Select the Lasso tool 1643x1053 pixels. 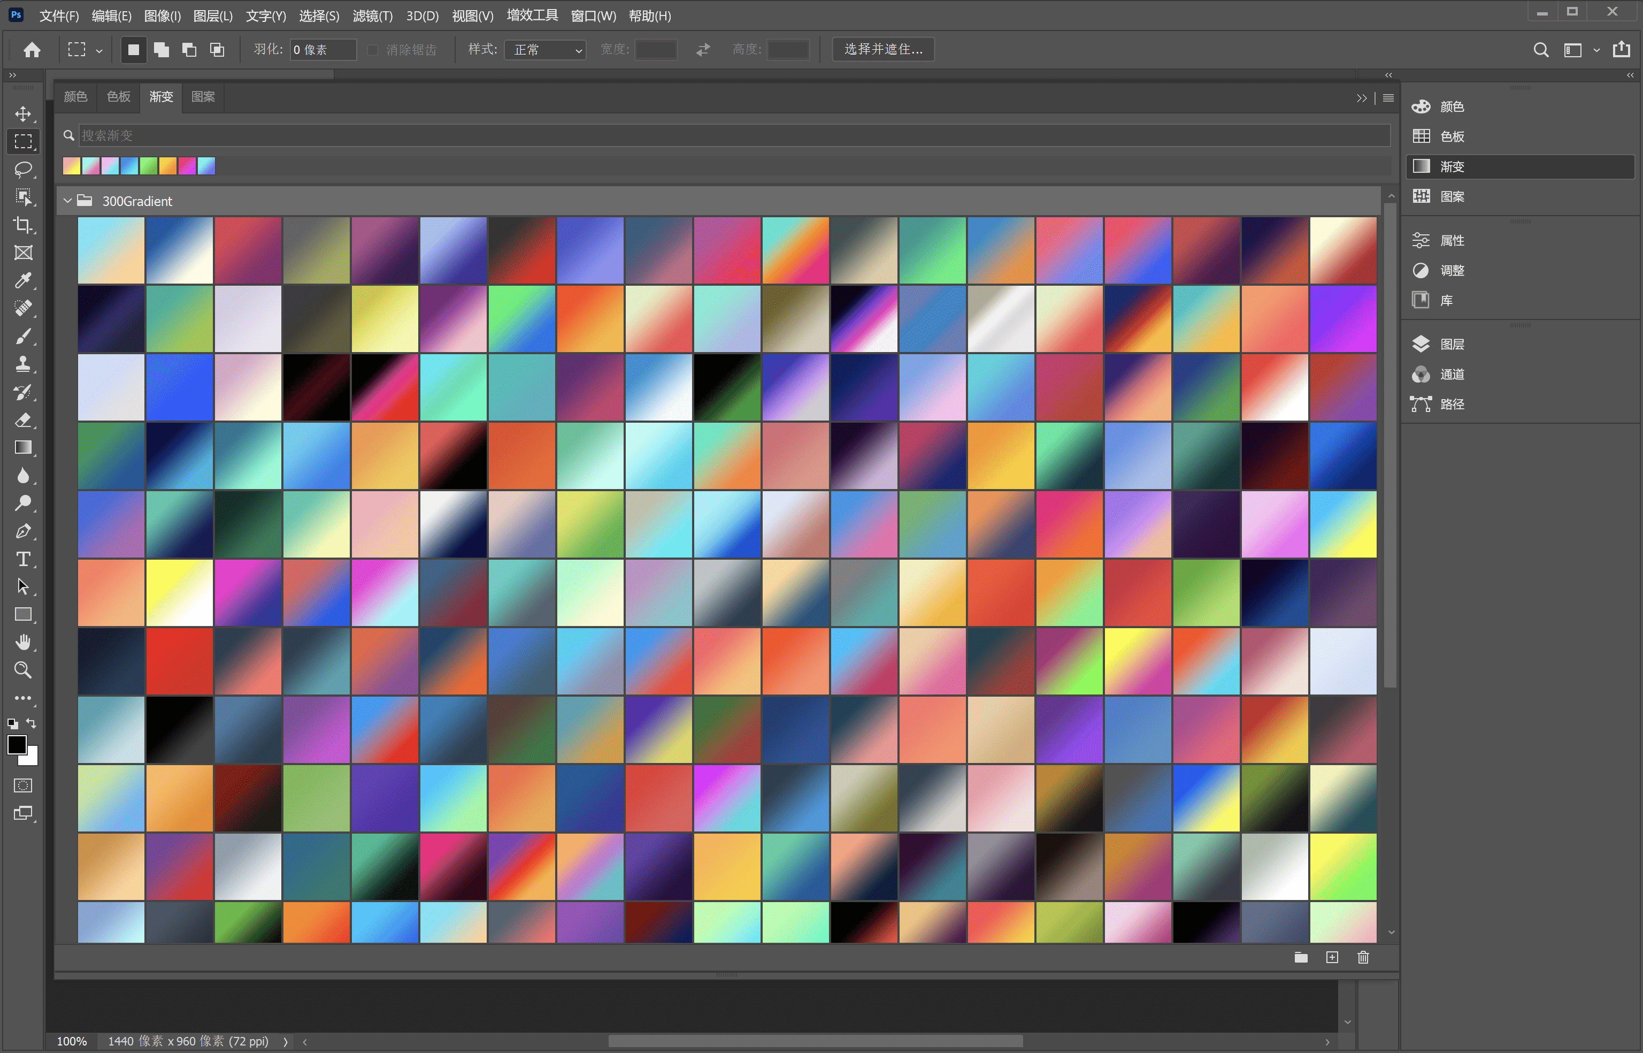click(x=22, y=169)
